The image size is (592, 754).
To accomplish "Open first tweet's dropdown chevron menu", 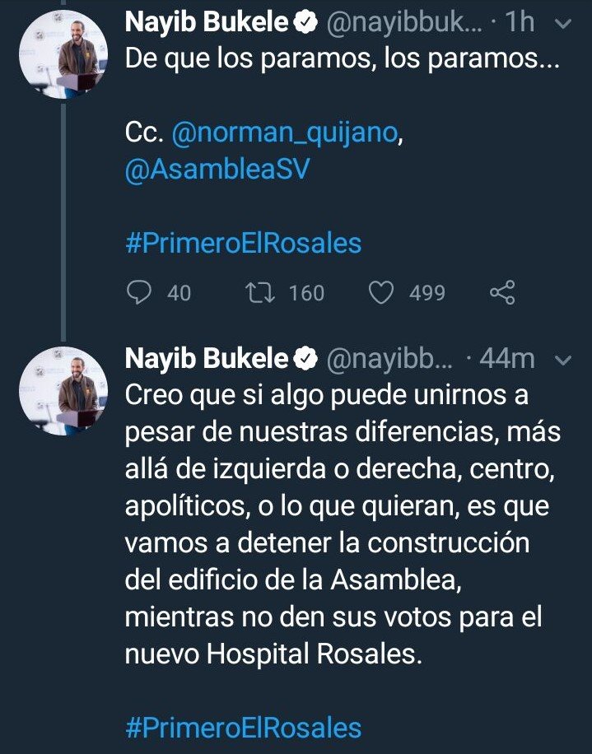I will 564,26.
